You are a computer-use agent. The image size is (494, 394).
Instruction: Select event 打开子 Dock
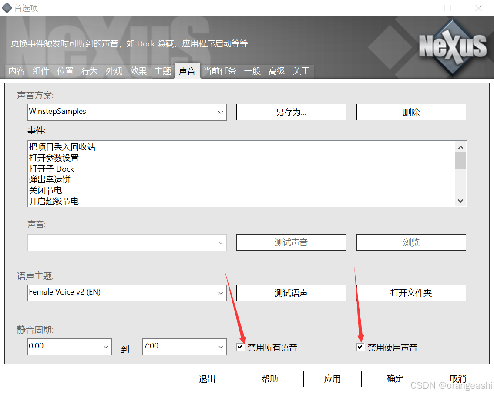(52, 169)
